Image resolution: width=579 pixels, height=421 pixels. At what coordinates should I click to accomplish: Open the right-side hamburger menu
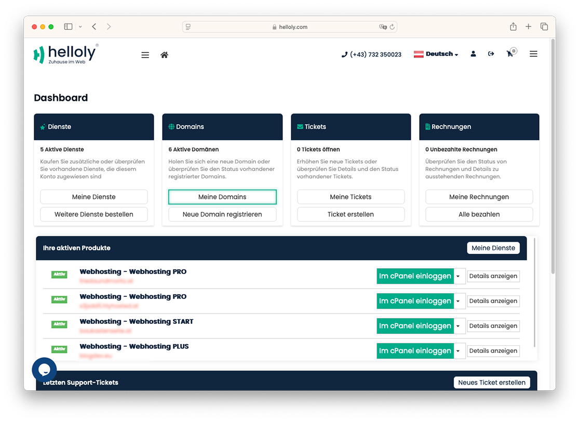pos(533,54)
